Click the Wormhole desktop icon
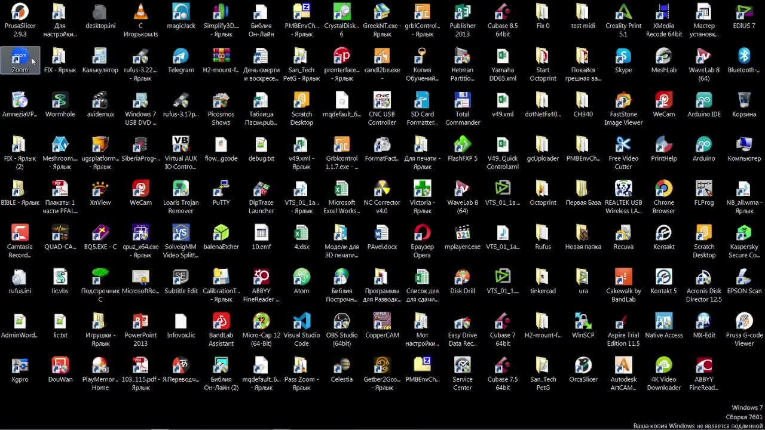The image size is (765, 430). (x=60, y=100)
